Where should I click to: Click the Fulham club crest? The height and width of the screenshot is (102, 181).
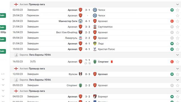(x=80, y=74)
